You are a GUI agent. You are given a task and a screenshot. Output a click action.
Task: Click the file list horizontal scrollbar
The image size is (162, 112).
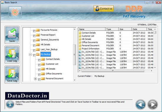(x=113, y=71)
